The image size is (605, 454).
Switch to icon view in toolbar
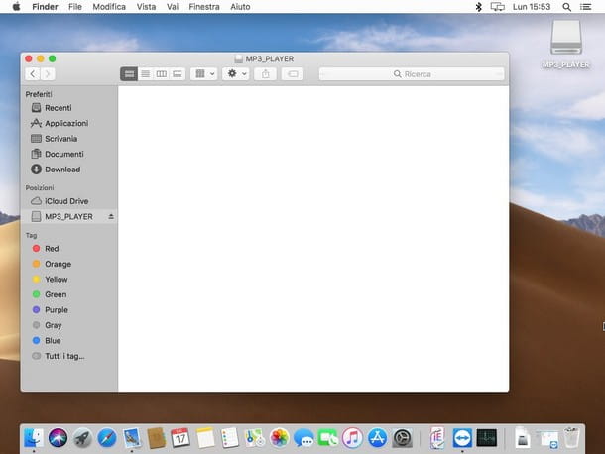[x=129, y=74]
